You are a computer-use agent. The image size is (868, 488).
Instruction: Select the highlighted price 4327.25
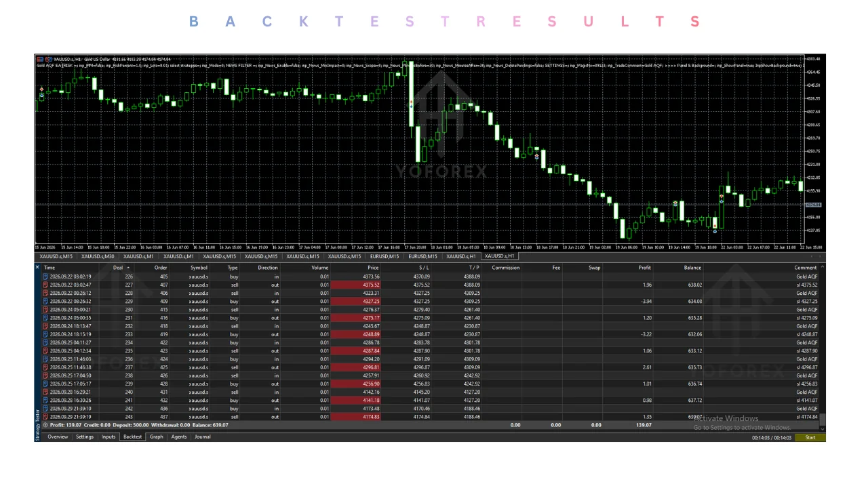pyautogui.click(x=356, y=301)
